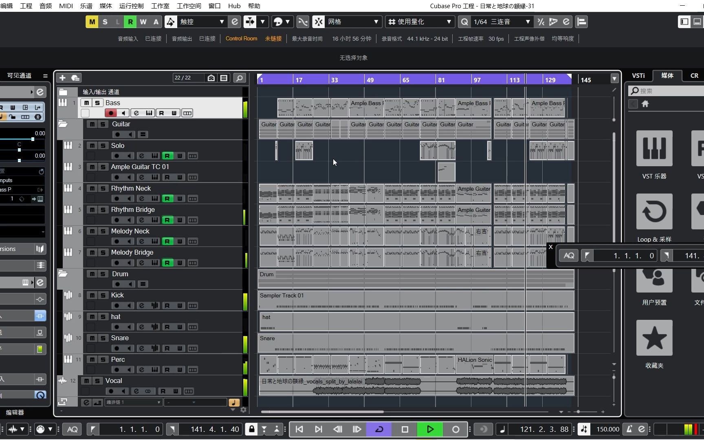This screenshot has height=440, width=704.
Task: Adjust the inspector volume fader handle
Action: click(x=33, y=139)
